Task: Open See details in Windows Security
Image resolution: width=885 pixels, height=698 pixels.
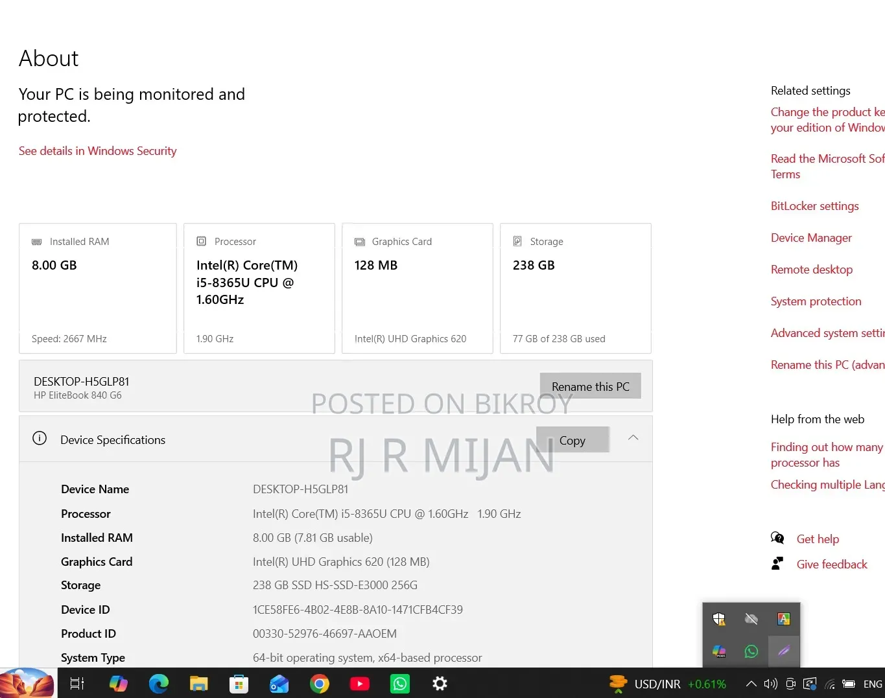Action: [98, 151]
